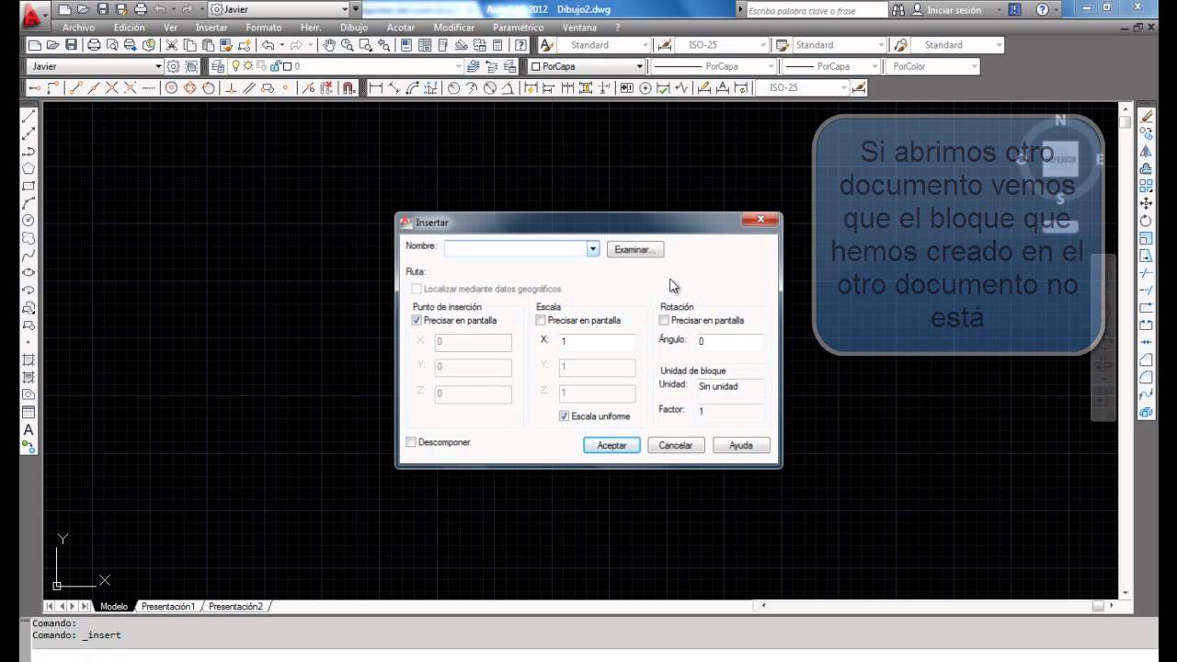This screenshot has width=1177, height=662.
Task: Select the Modelo tab
Action: [x=114, y=607]
